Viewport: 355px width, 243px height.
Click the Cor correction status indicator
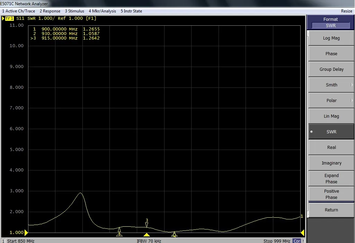(297, 241)
